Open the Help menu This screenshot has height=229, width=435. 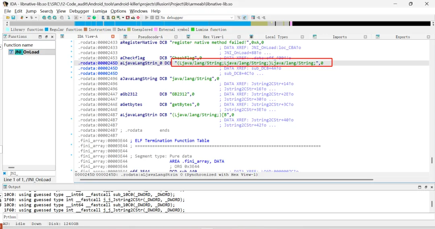pos(155,11)
